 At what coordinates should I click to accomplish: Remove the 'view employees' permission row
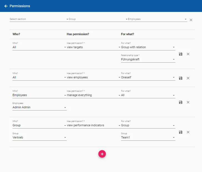(188, 78)
